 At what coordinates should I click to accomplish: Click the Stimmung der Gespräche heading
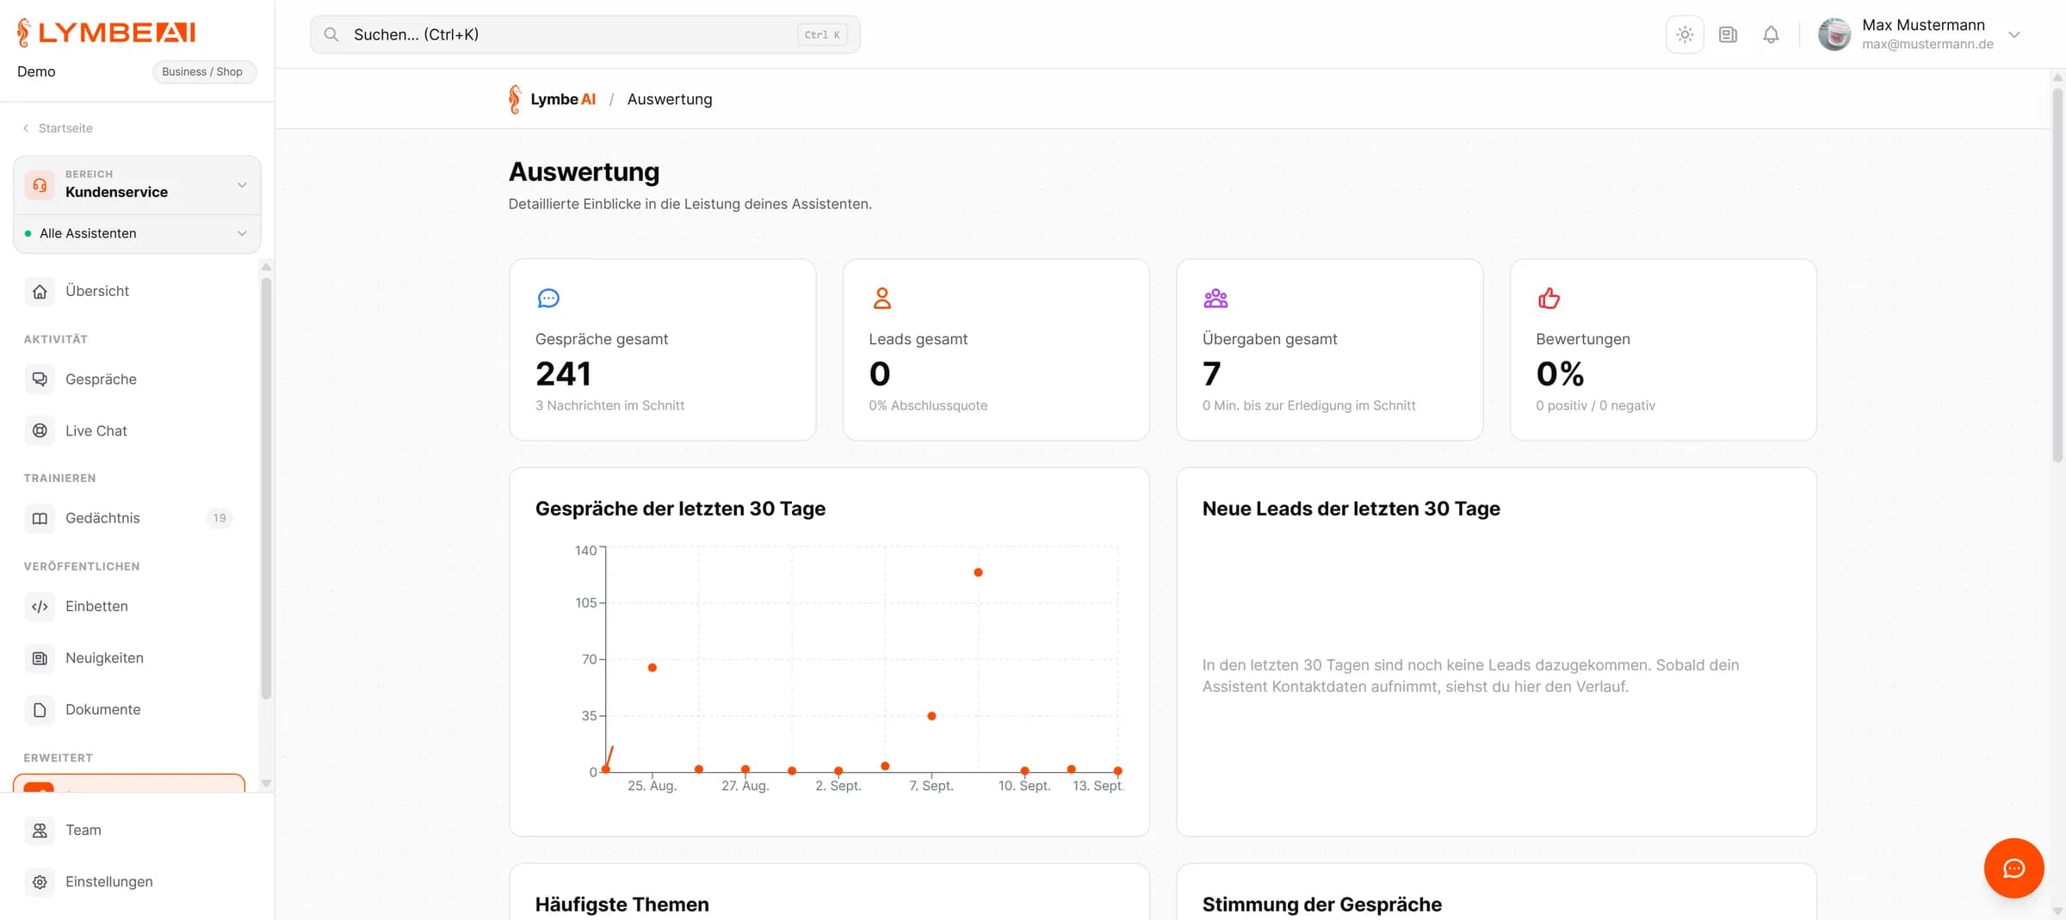click(x=1322, y=905)
